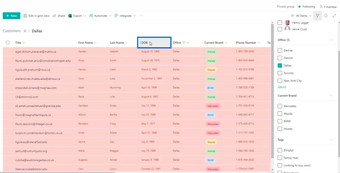Open the First Name column dropdown
340x173 pixels.
[95, 43]
